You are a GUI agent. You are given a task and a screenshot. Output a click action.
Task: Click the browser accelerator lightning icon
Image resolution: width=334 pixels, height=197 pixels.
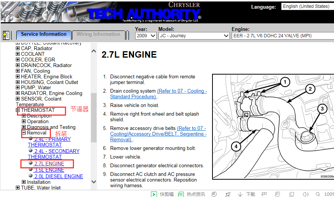[214, 194]
